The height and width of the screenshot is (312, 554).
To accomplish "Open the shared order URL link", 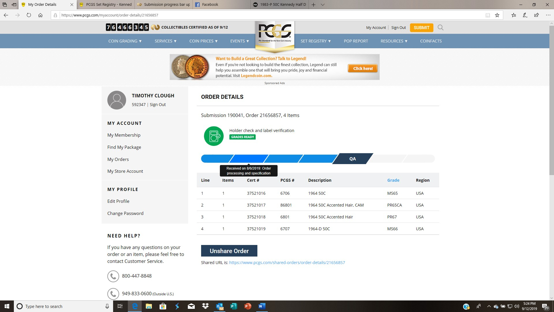I will tap(287, 263).
